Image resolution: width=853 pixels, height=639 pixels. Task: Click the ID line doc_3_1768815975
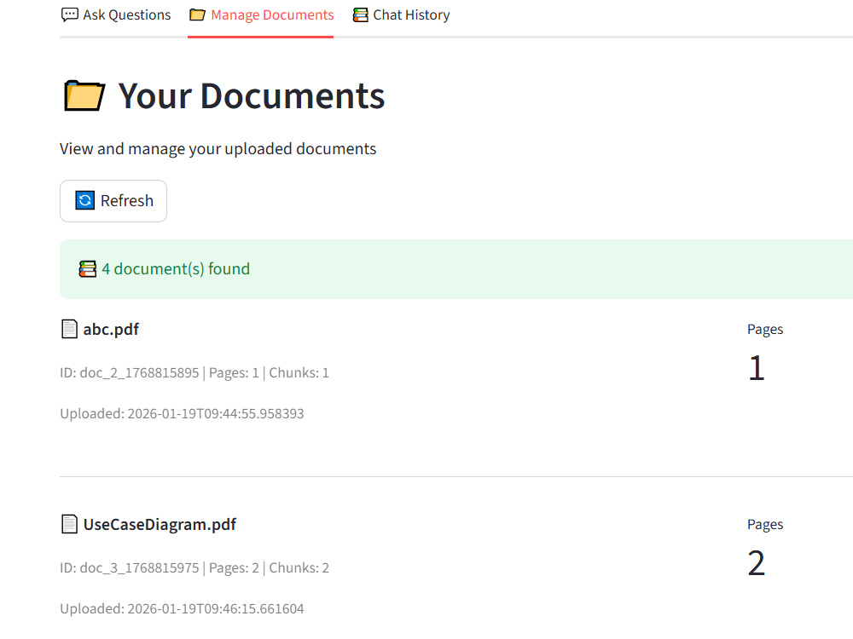point(194,567)
